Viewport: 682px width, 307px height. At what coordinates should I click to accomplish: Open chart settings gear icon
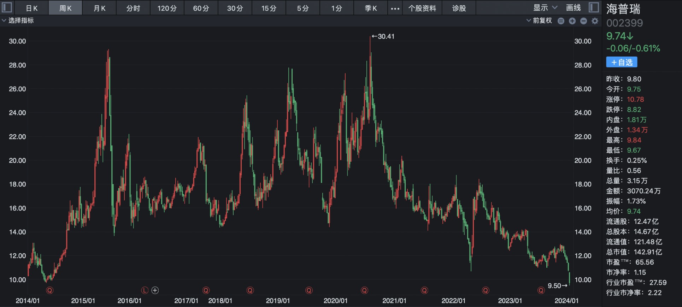pyautogui.click(x=595, y=21)
